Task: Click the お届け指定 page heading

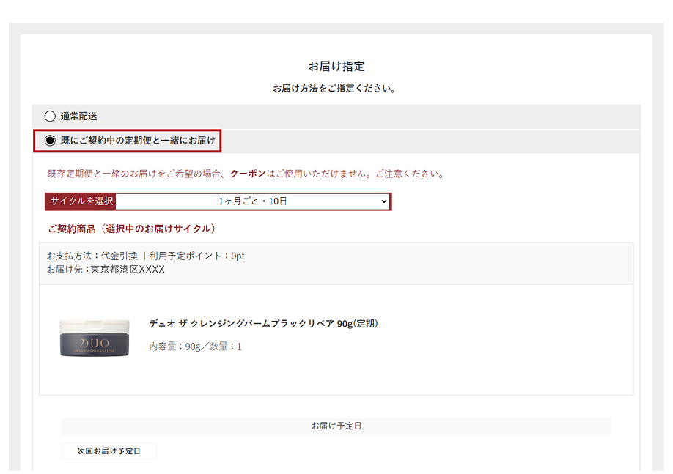Action: coord(336,67)
